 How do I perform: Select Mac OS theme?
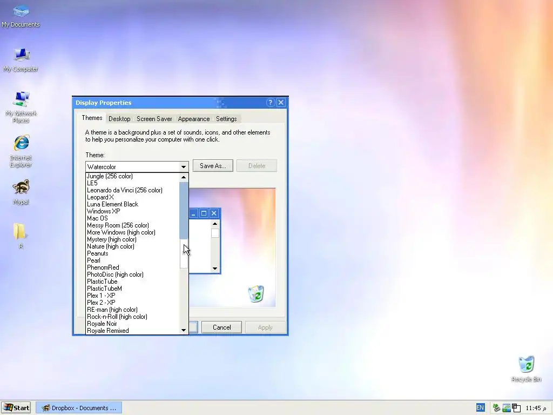pos(133,218)
